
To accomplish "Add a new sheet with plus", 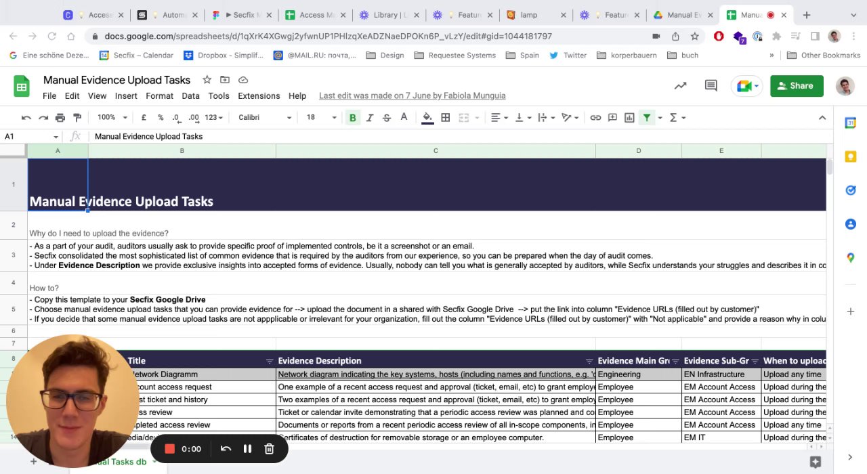I will tap(33, 461).
